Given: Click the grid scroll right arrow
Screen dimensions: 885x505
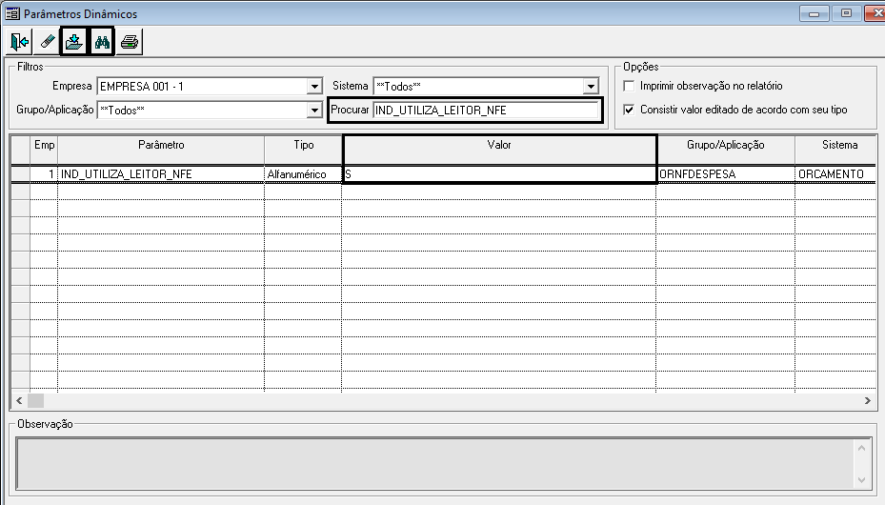Looking at the screenshot, I should point(868,400).
